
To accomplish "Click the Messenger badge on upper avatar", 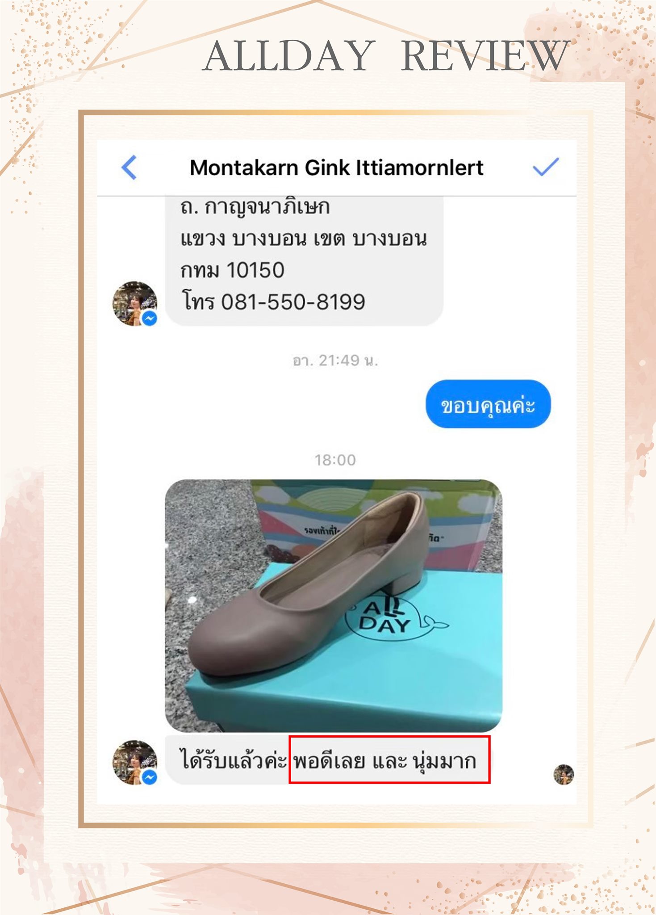I will point(150,319).
